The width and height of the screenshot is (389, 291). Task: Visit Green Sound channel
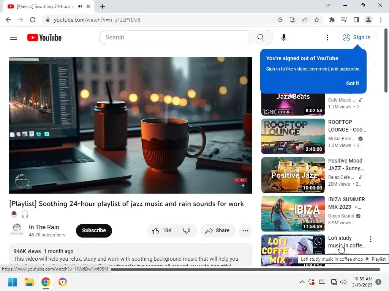click(341, 216)
